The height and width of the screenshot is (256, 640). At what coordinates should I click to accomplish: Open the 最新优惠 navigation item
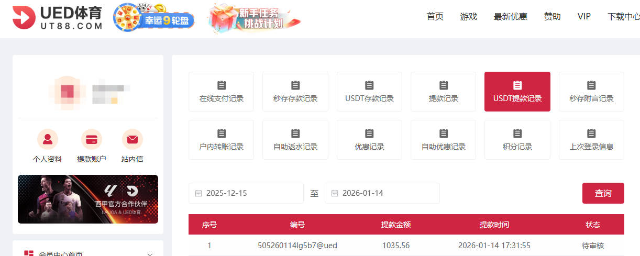[x=510, y=17]
